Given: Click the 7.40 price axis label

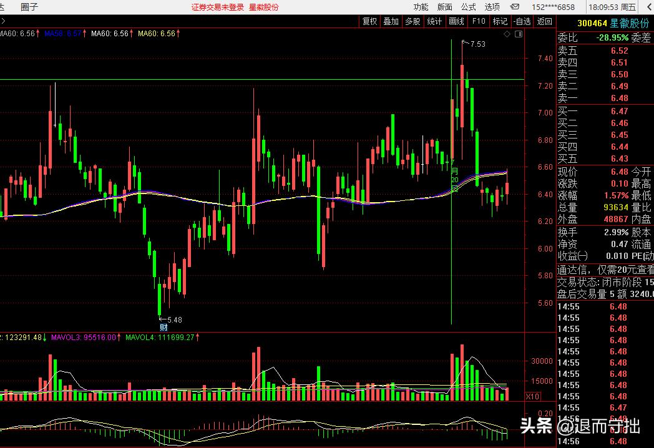Looking at the screenshot, I should click(x=545, y=59).
